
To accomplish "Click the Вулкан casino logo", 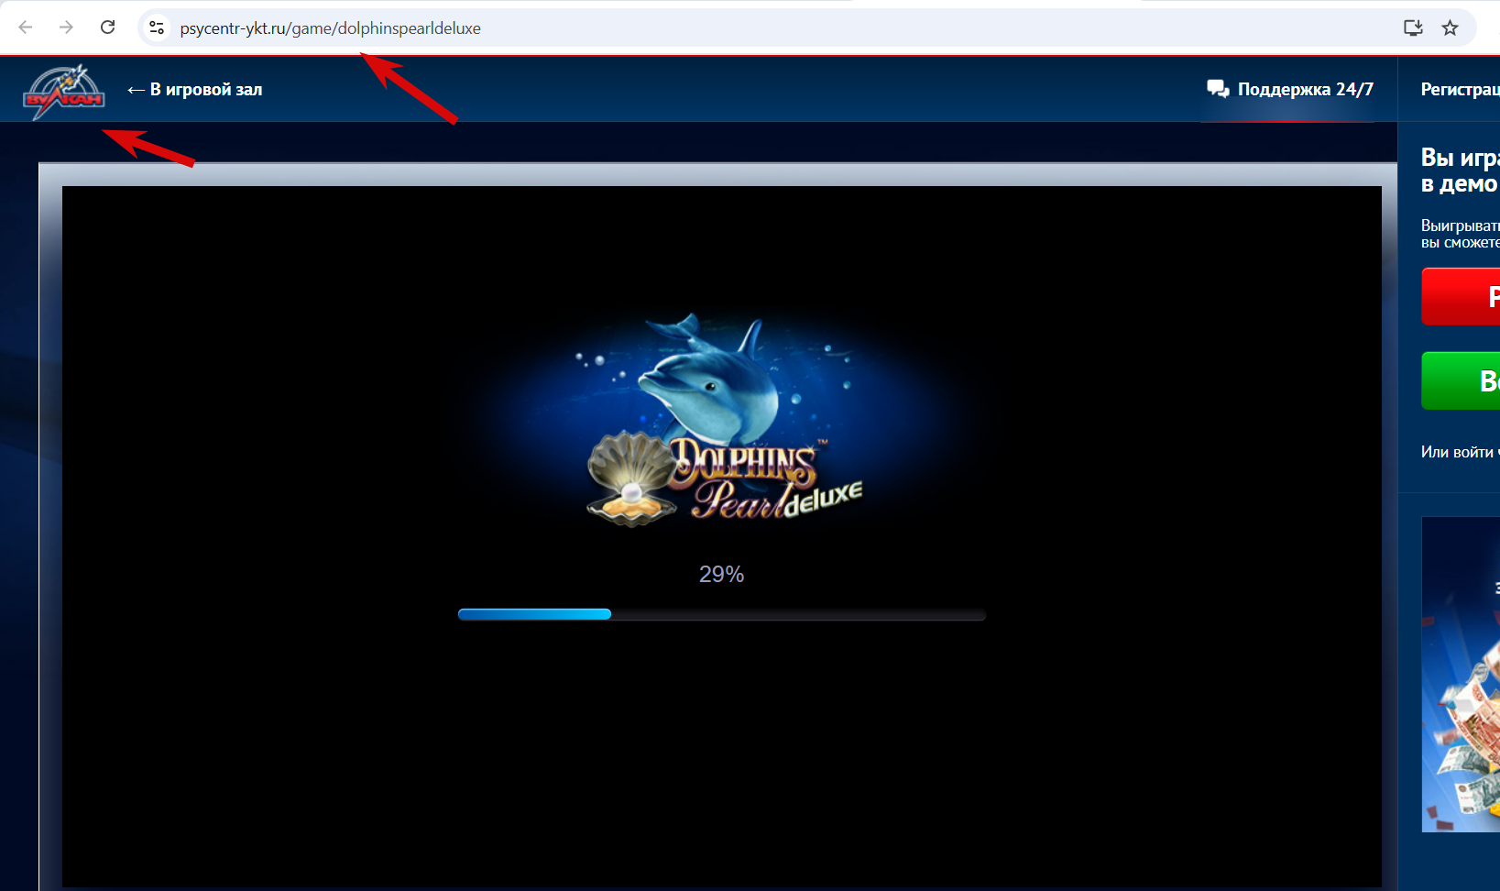I will tap(64, 92).
